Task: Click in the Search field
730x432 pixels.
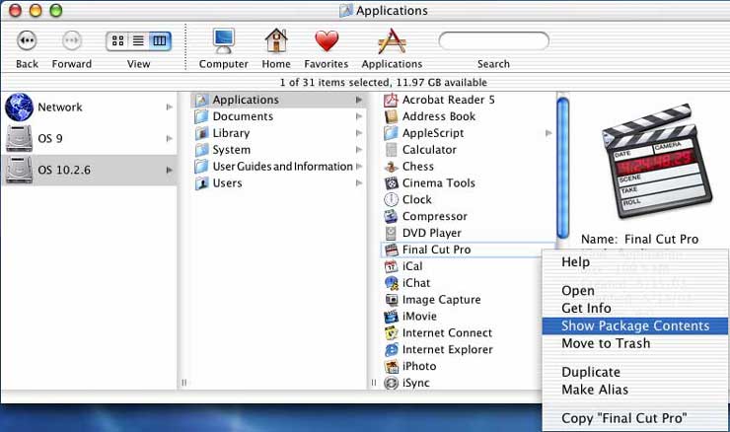Action: pos(493,40)
